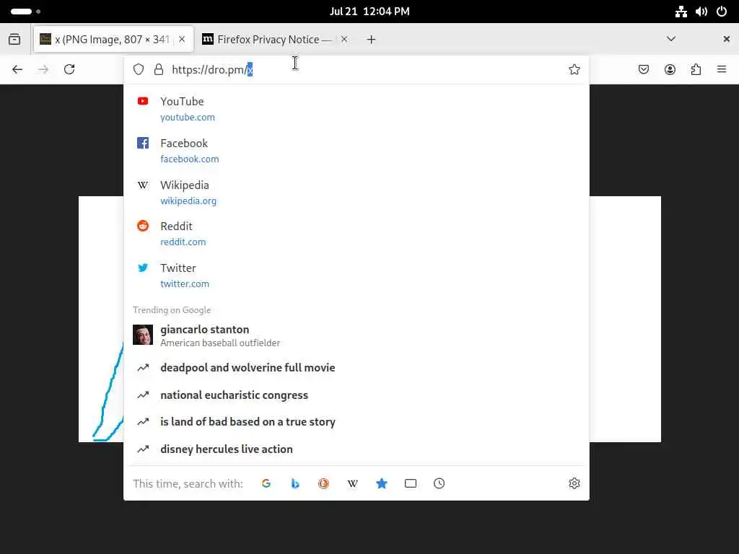Screen dimensions: 739x554
Task: Open the Wikipedia suggestion
Action: pyautogui.click(x=357, y=192)
